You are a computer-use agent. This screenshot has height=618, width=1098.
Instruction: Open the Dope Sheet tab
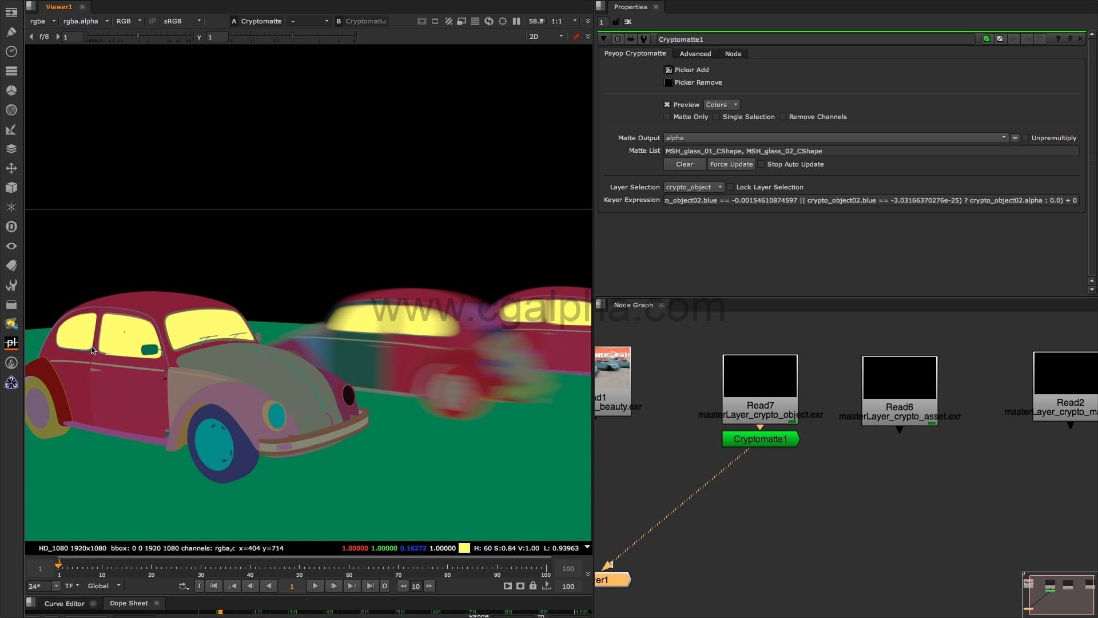pos(129,603)
